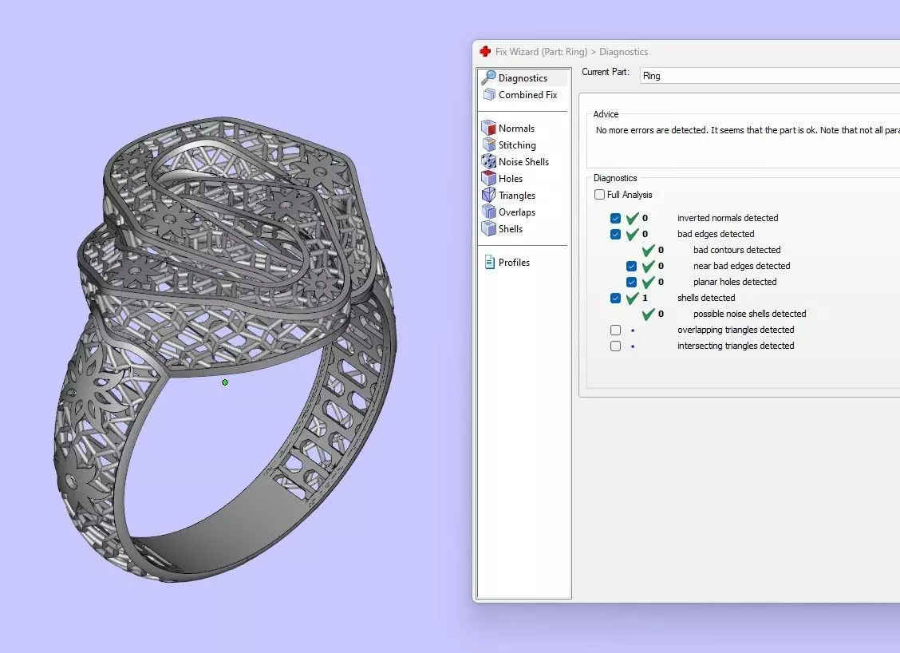Open the Shells page
This screenshot has height=653, width=900.
coord(511,228)
